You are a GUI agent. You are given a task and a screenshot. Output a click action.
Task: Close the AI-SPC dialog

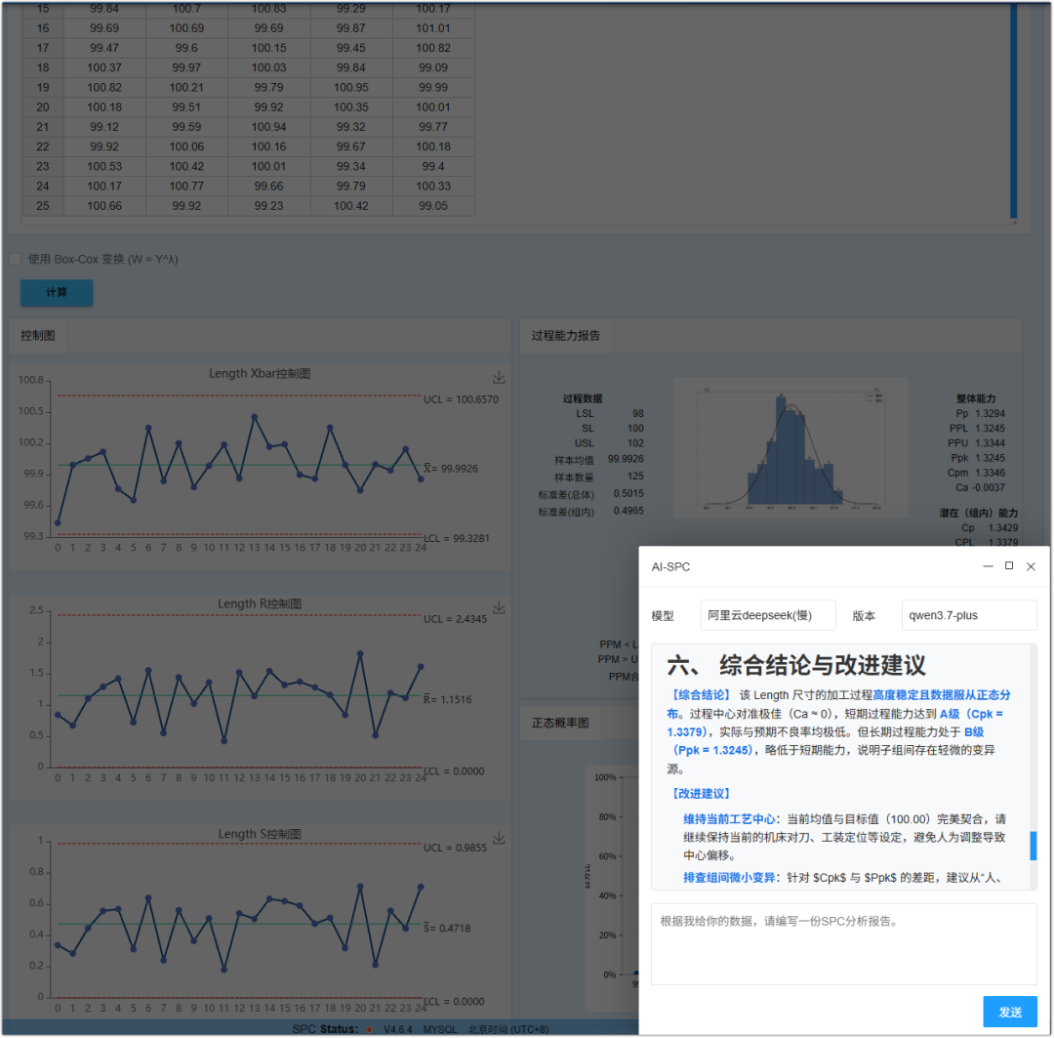click(x=1031, y=566)
